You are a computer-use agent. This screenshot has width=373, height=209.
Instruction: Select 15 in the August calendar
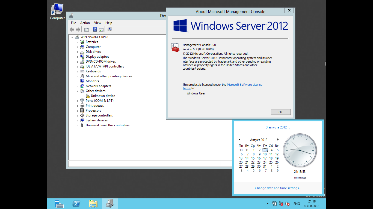click(253, 158)
